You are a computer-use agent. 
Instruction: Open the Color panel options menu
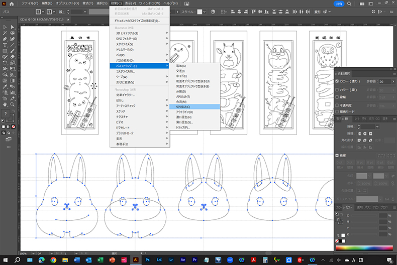(x=394, y=207)
